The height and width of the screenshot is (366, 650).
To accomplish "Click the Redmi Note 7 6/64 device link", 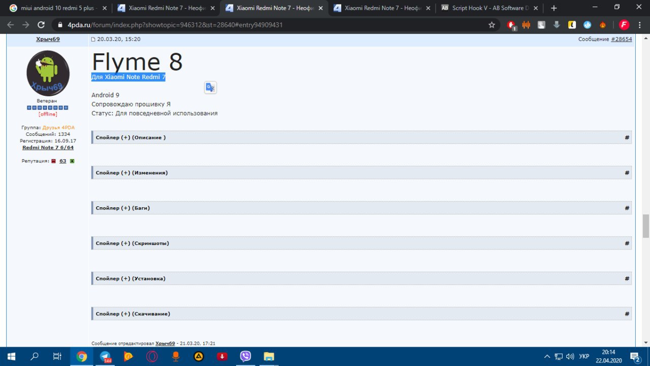I will pyautogui.click(x=48, y=147).
